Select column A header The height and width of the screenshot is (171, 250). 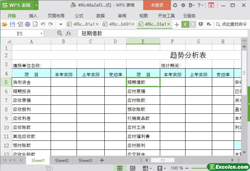pos(32,42)
